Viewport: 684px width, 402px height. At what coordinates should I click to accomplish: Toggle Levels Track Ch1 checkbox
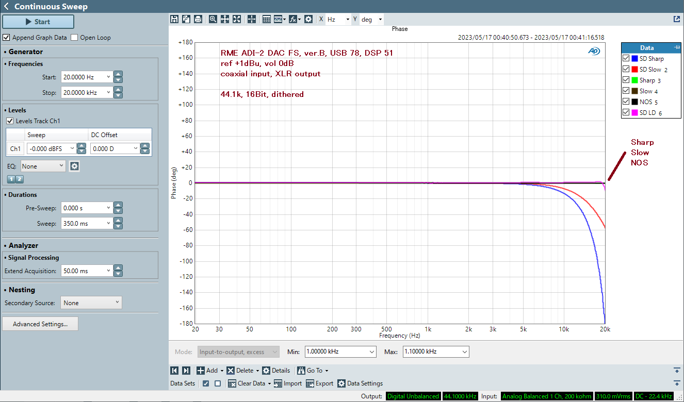click(x=10, y=121)
